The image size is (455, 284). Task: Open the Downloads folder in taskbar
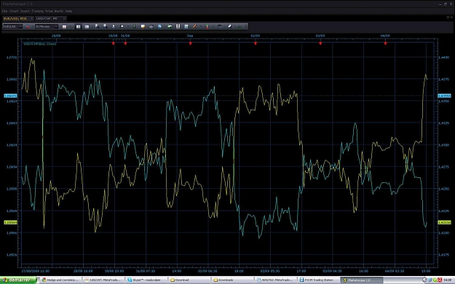tap(232, 280)
